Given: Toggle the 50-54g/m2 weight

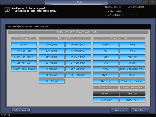Looking at the screenshot, I should pos(52,51).
